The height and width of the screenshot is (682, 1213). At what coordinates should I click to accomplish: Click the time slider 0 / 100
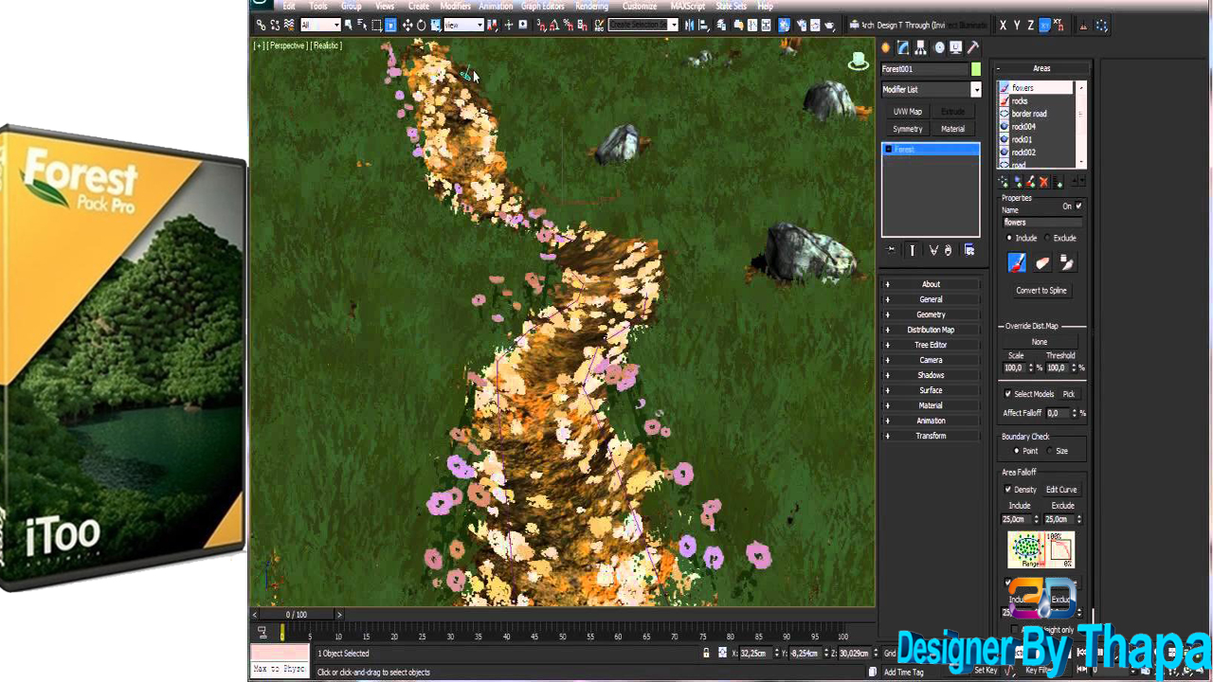coord(297,615)
